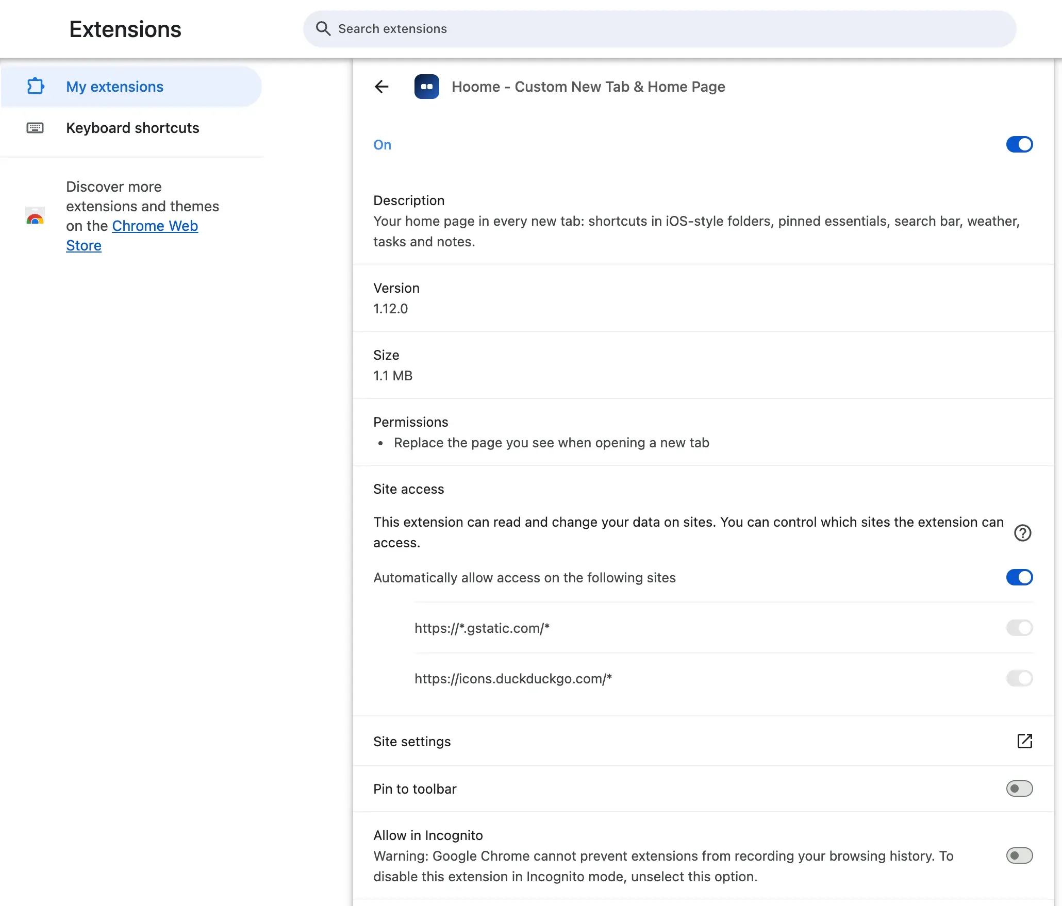Enable Pin to toolbar switch
Image resolution: width=1062 pixels, height=906 pixels.
1019,788
